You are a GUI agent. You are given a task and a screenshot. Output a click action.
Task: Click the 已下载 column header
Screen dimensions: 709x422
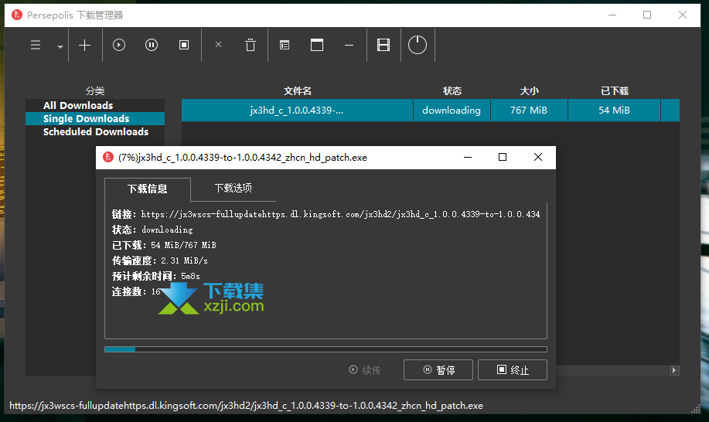[x=615, y=91]
